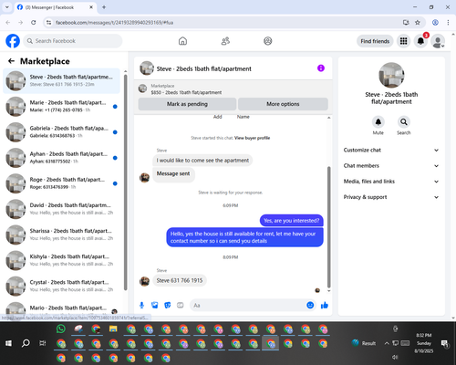Open the Home feed icon
Viewport: 456px width, 365px height.
click(182, 41)
